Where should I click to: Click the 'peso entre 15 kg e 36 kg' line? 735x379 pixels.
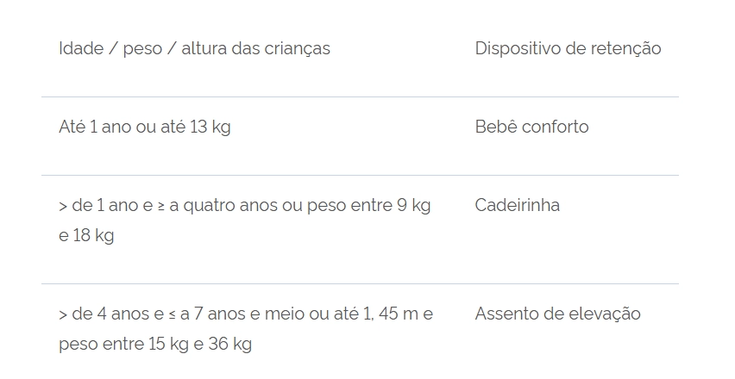coord(155,345)
